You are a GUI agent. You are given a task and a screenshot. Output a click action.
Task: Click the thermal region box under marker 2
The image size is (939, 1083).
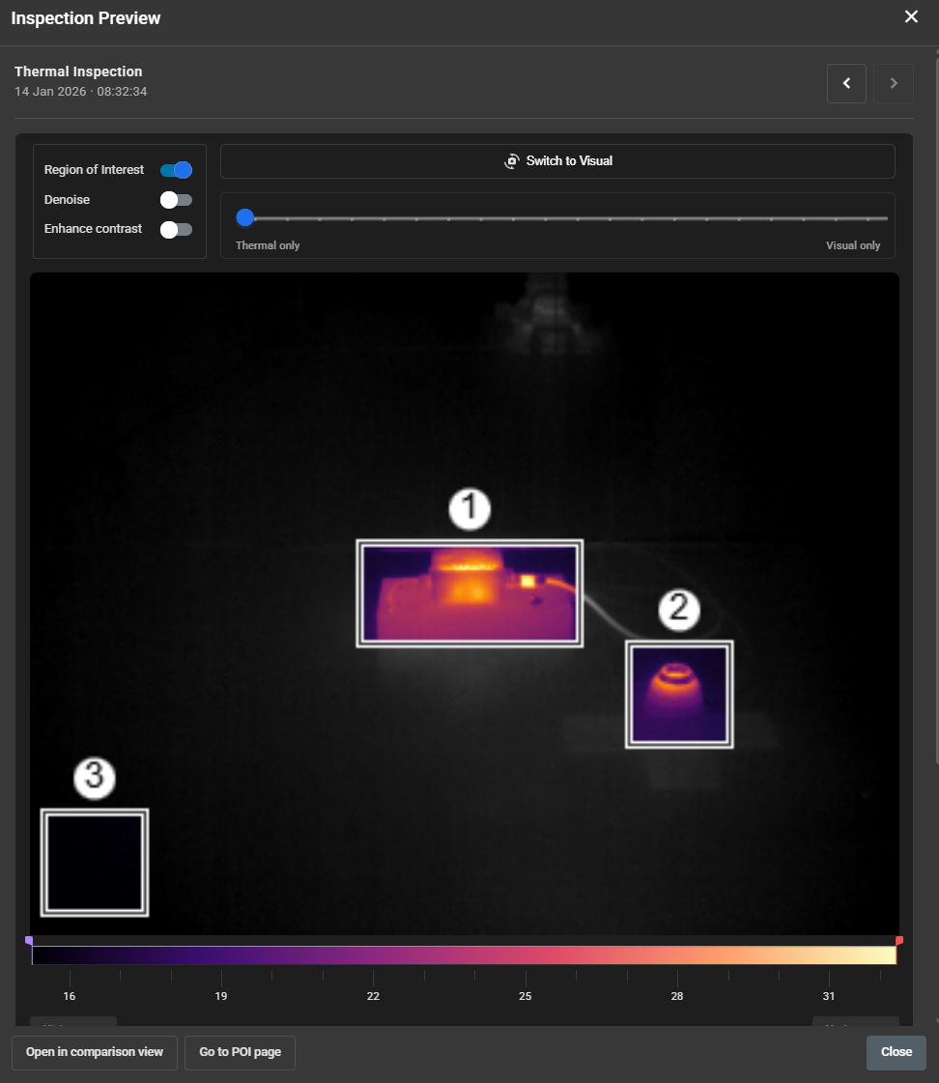679,695
